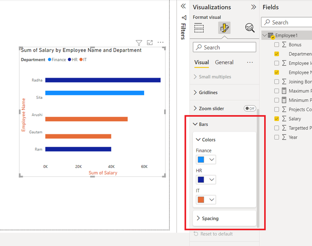Click the calculator icon beside Maximum field

coord(284,91)
